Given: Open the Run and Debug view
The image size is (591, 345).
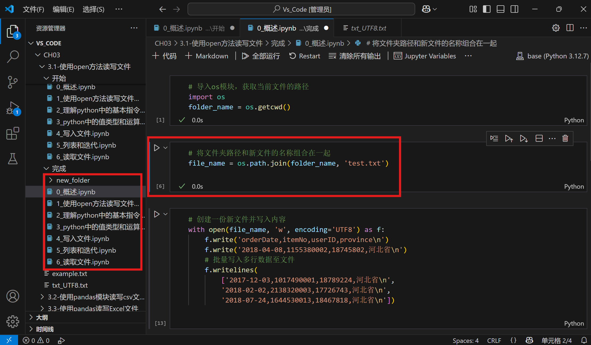Looking at the screenshot, I should tap(13, 108).
